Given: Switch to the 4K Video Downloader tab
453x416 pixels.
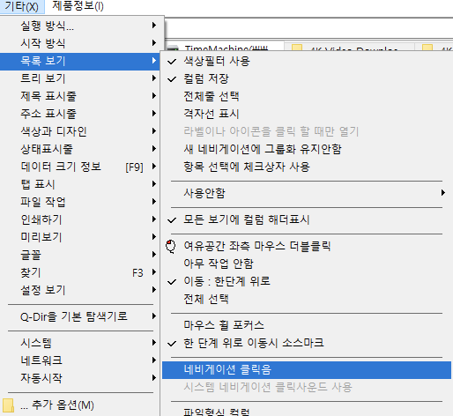Looking at the screenshot, I should point(350,48).
